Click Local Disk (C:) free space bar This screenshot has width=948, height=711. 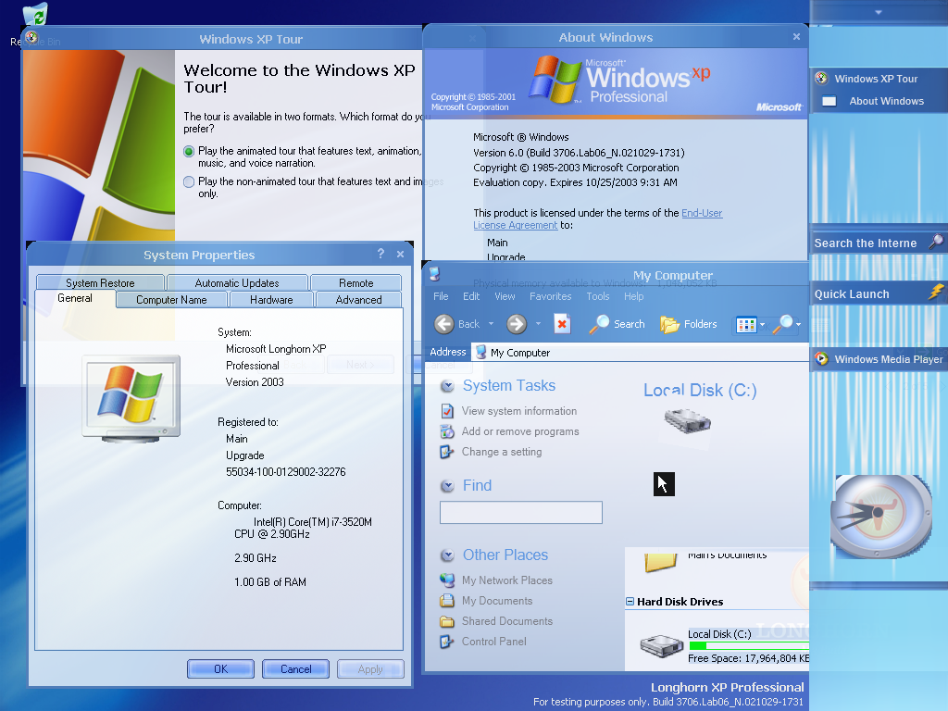(748, 645)
